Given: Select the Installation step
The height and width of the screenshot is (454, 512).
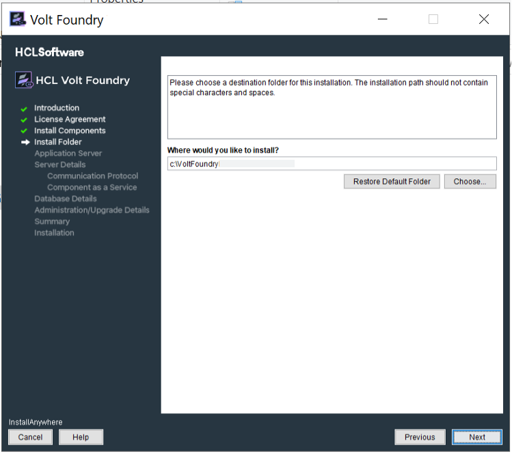Looking at the screenshot, I should (54, 233).
